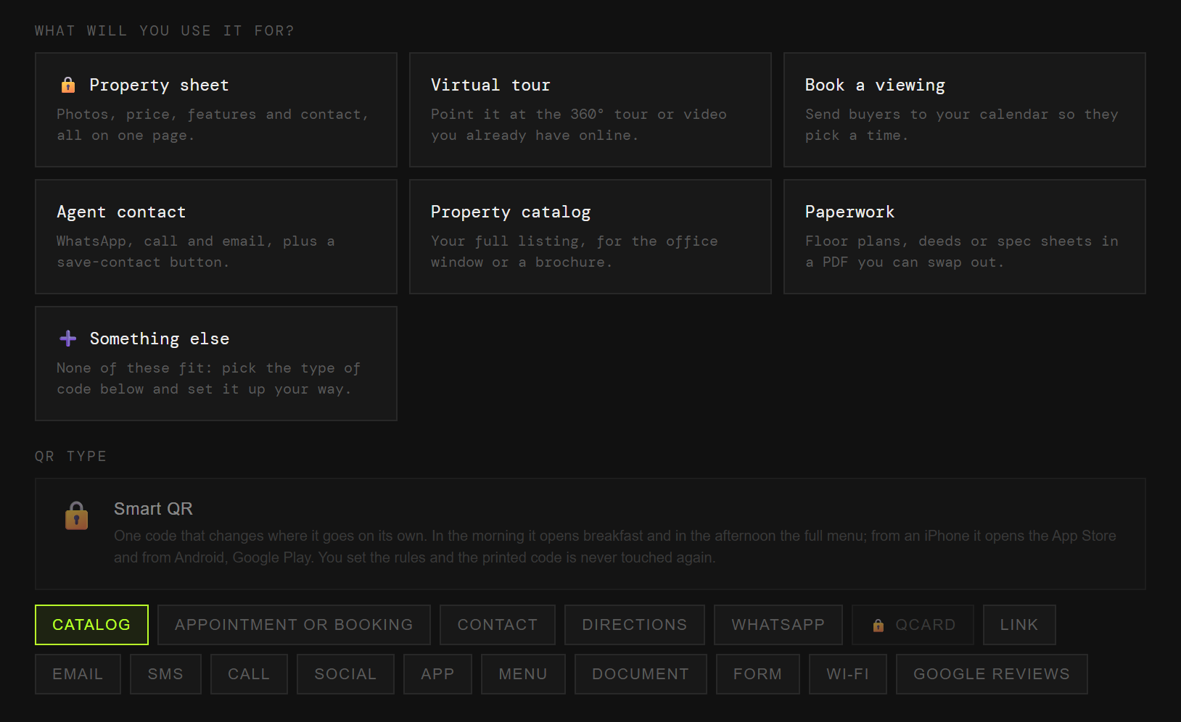
Task: Click the 'Property sheet' card title
Action: (159, 85)
